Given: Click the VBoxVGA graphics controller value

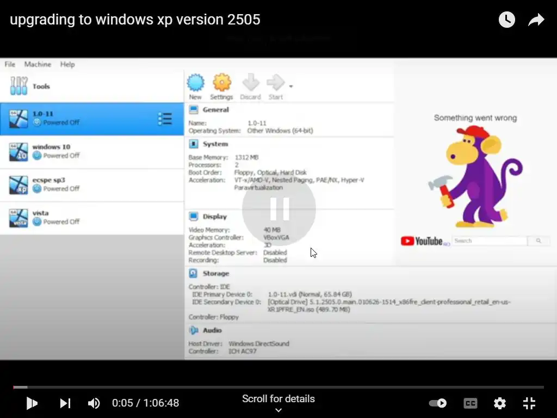Looking at the screenshot, I should pyautogui.click(x=276, y=237).
